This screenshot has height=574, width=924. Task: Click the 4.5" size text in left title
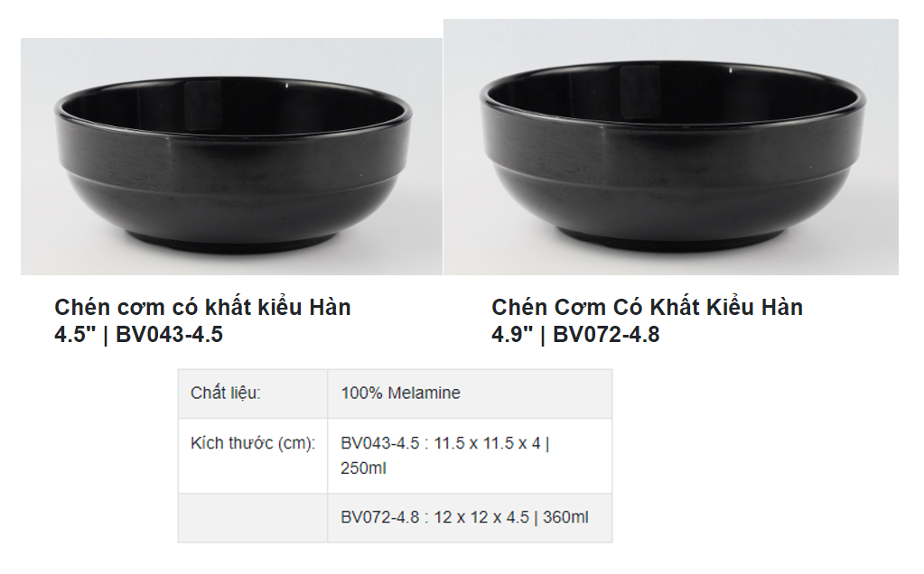pyautogui.click(x=74, y=335)
